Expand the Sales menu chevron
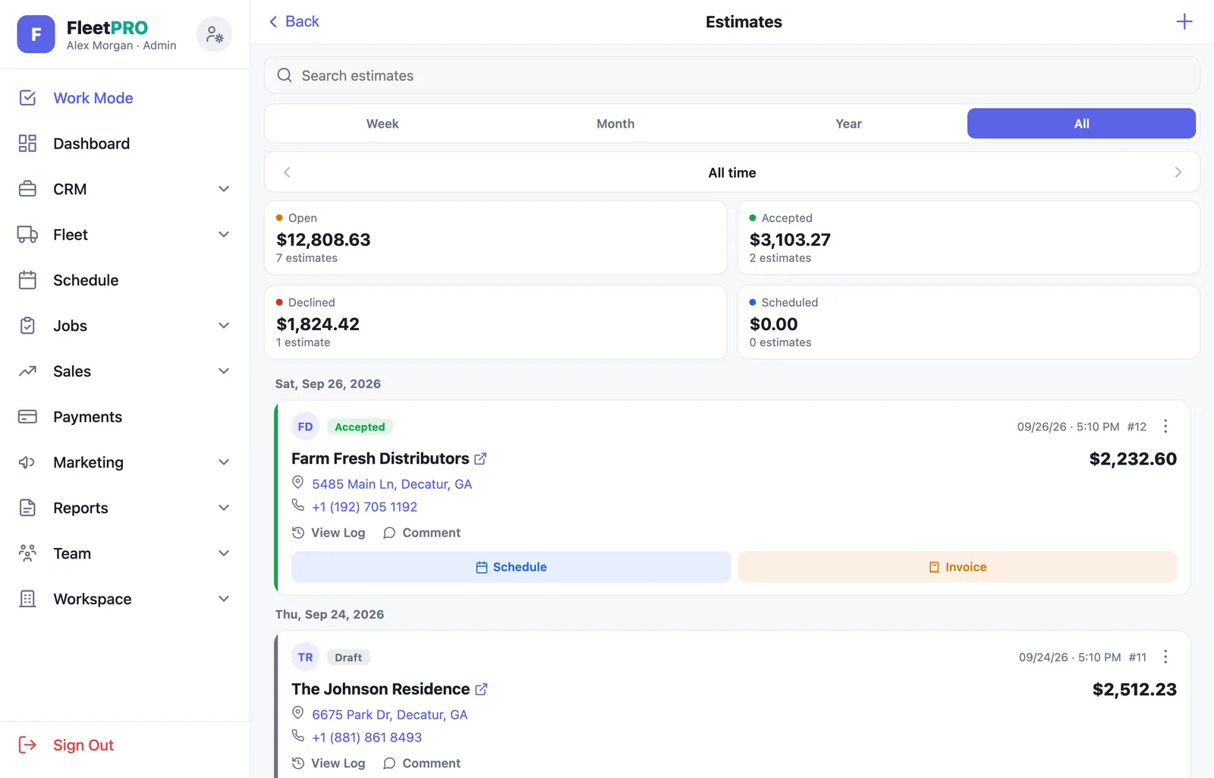Image resolution: width=1214 pixels, height=778 pixels. [x=224, y=371]
